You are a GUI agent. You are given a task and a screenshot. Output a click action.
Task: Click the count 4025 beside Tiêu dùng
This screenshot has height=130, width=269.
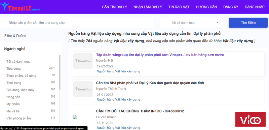52,68
